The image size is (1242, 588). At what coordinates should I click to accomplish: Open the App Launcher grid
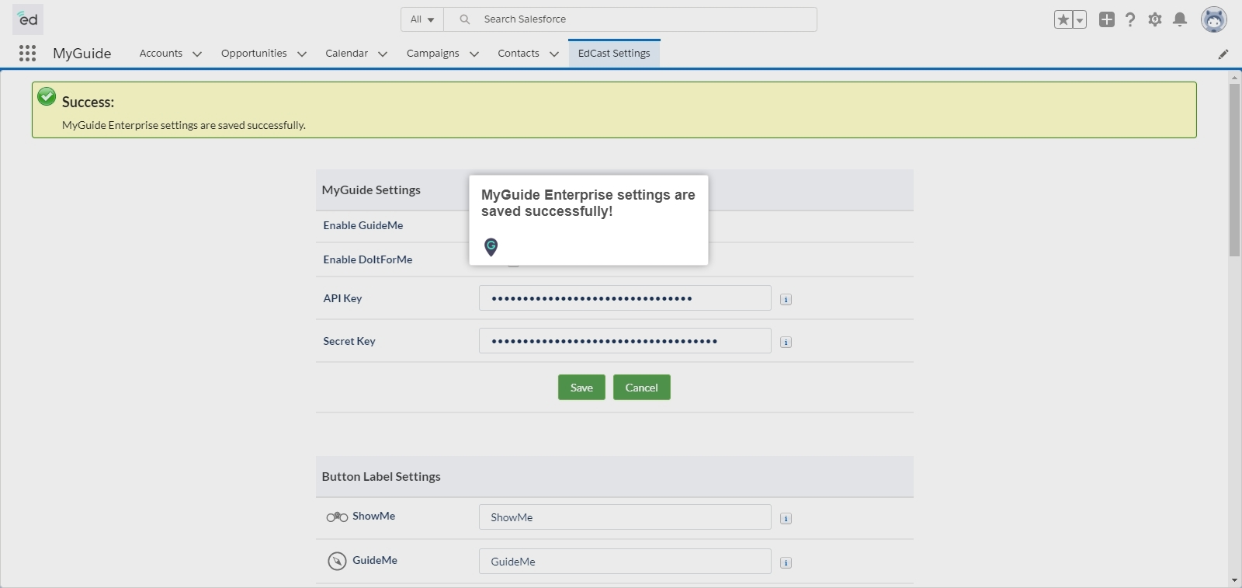tap(27, 53)
